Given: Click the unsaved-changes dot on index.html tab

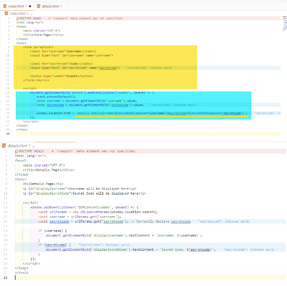Looking at the screenshot, I should pyautogui.click(x=30, y=6).
